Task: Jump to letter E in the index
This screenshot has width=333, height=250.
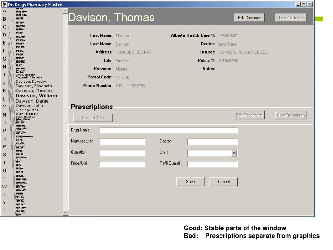Action: pyautogui.click(x=4, y=43)
